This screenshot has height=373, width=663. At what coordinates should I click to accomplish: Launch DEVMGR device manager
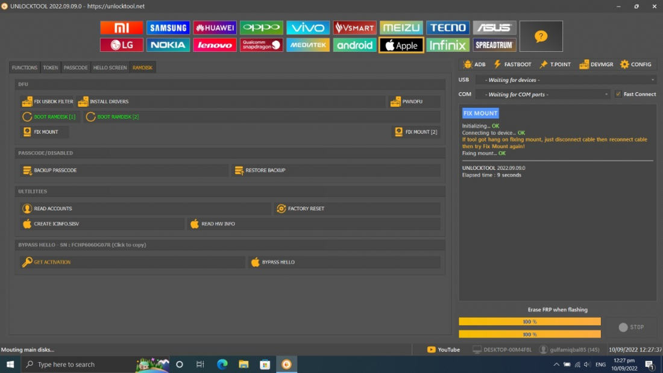596,64
